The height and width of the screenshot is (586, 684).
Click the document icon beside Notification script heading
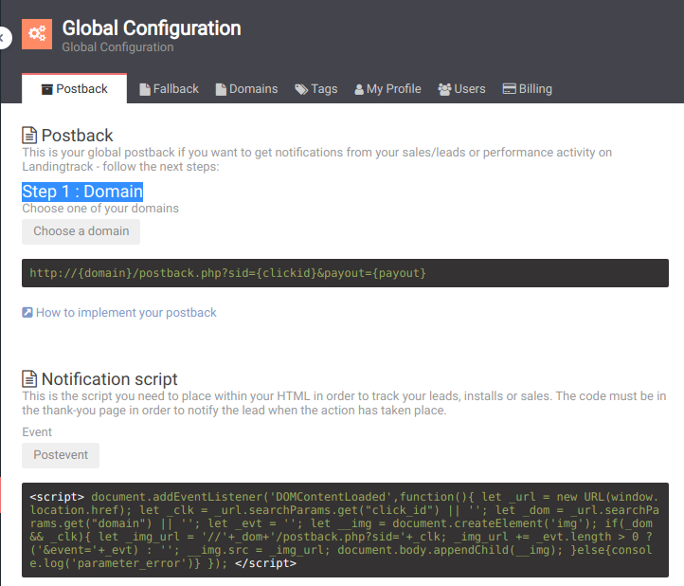click(x=30, y=379)
